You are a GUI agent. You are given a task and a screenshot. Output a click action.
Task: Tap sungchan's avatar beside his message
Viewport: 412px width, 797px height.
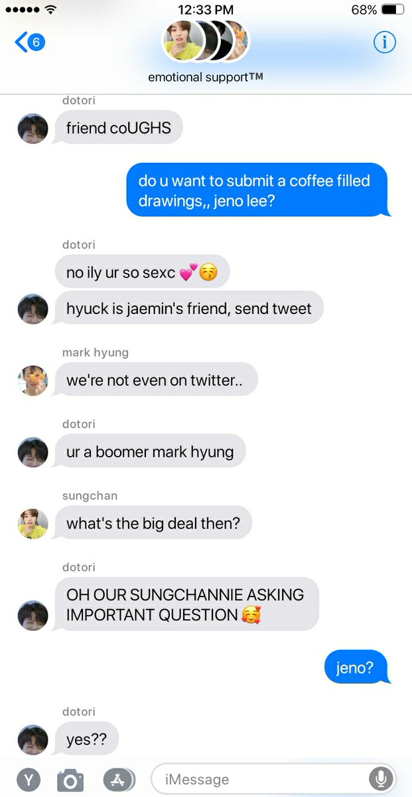click(33, 523)
